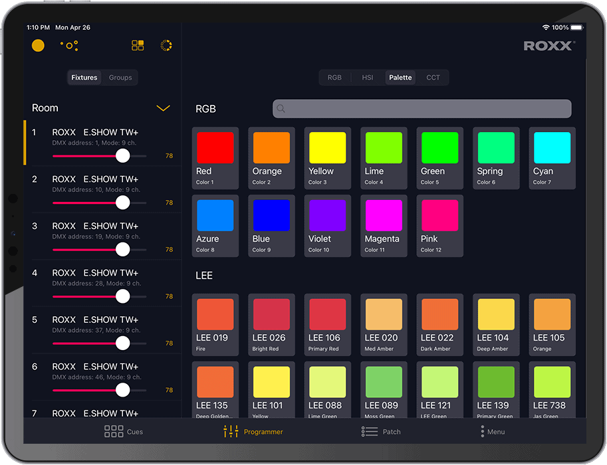
Task: Apply the LEE 026 Bright Red gel
Action: pos(271,325)
